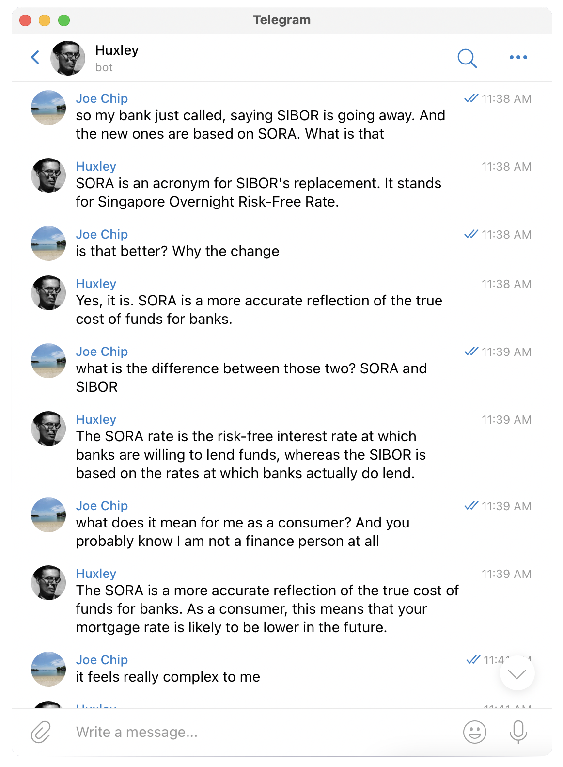
Task: Click Joe Chip avatar beside 'is that better?'
Action: point(48,243)
